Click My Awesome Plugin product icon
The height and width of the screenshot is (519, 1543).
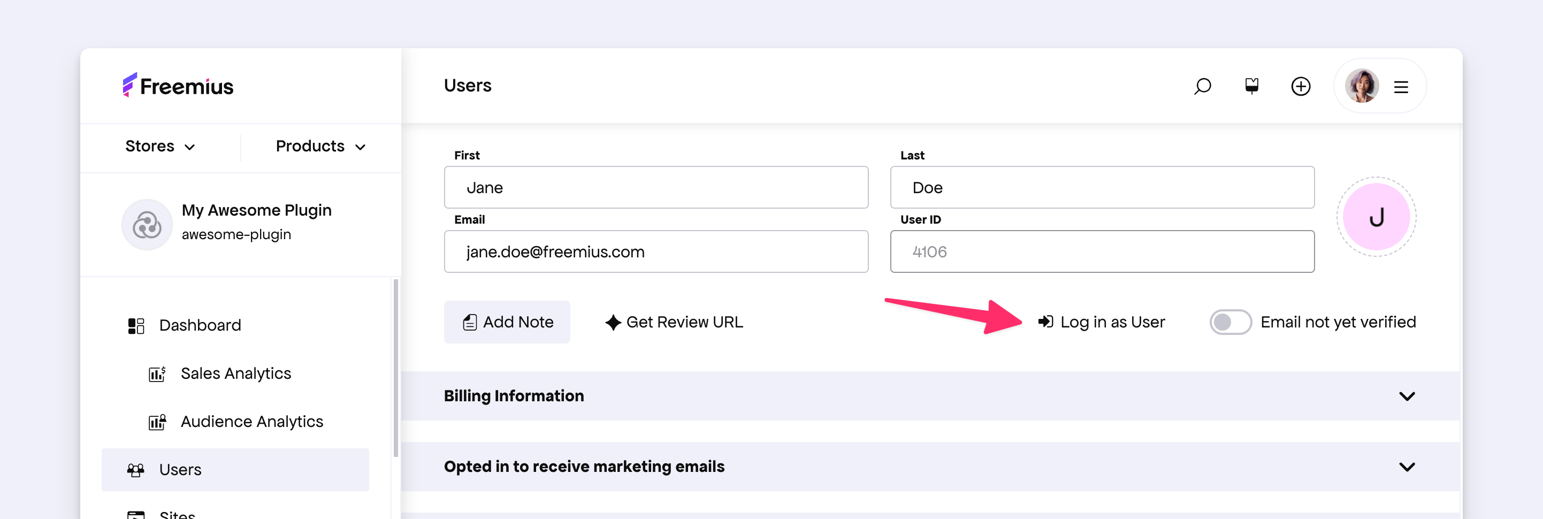click(147, 225)
